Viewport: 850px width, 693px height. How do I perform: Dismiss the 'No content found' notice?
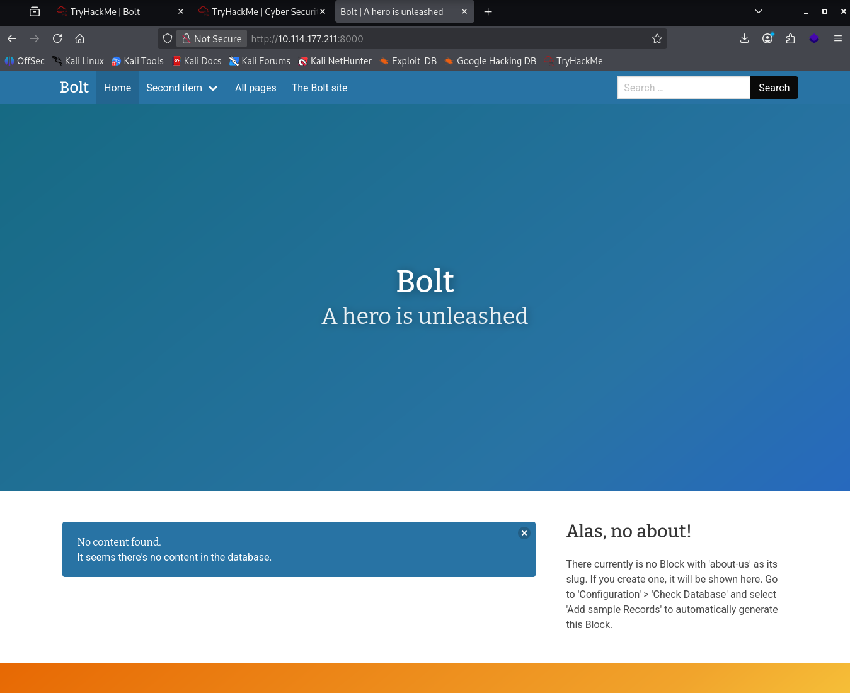[x=524, y=533]
